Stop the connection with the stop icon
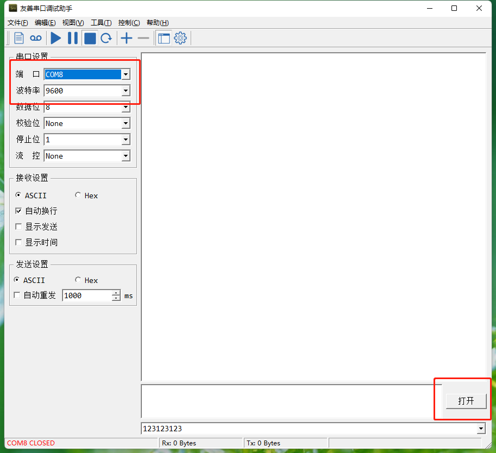This screenshot has width=496, height=453. point(90,38)
